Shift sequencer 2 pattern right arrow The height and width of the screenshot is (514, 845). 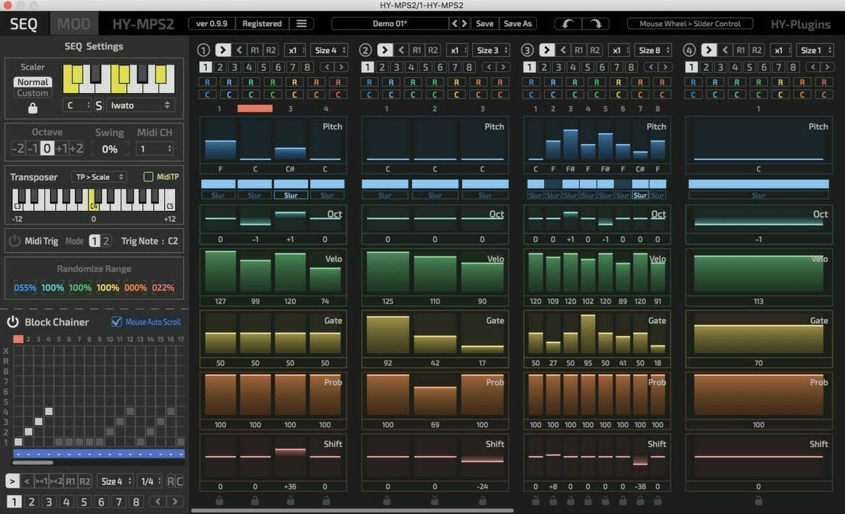point(503,68)
